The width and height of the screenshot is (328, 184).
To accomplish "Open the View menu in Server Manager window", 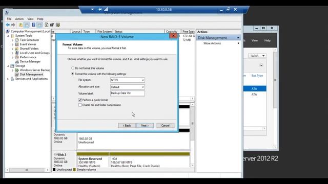I will tap(255, 40).
